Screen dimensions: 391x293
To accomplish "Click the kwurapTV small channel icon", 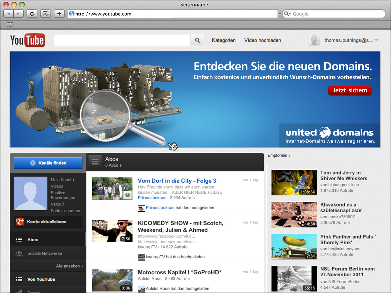I will click(141, 257).
